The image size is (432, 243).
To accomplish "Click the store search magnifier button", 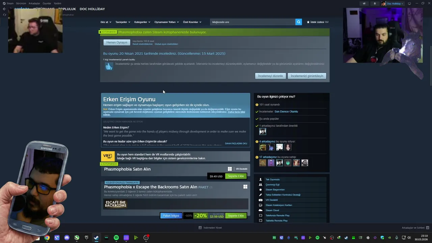I will (298, 22).
